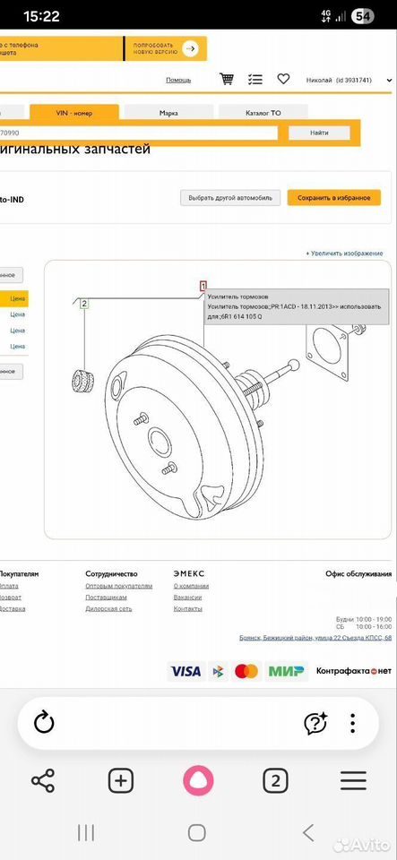
Task: Open Доставка footer link
Action: [12, 609]
